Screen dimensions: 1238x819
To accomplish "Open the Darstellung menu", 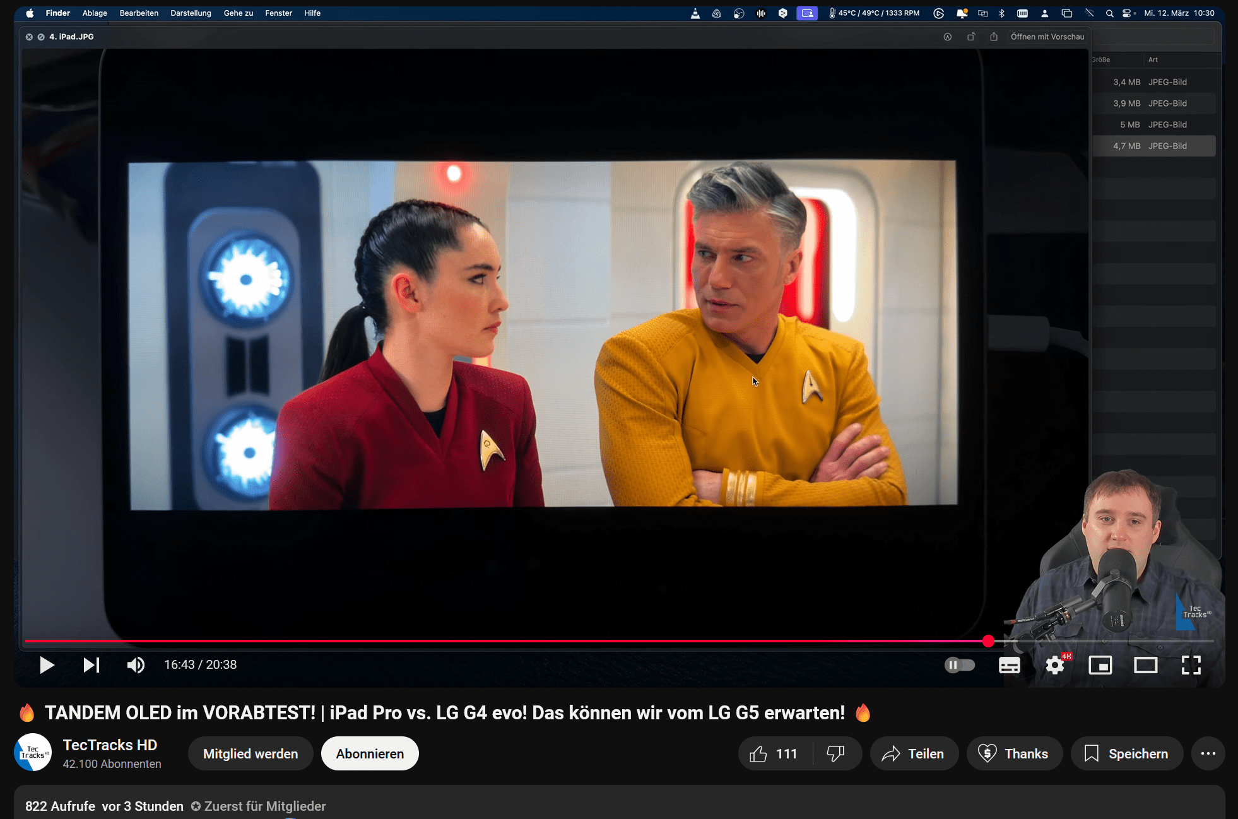I will click(x=191, y=13).
